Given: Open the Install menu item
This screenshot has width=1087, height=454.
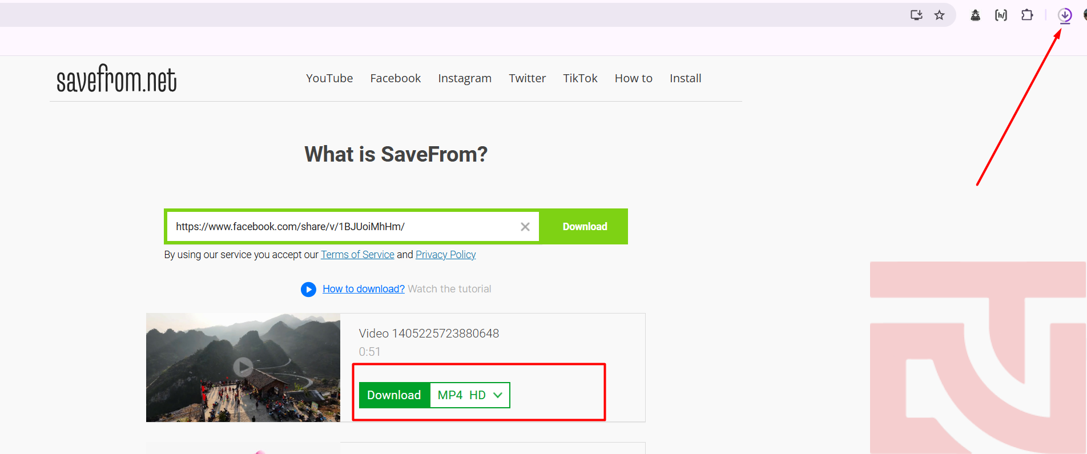Looking at the screenshot, I should click(686, 78).
